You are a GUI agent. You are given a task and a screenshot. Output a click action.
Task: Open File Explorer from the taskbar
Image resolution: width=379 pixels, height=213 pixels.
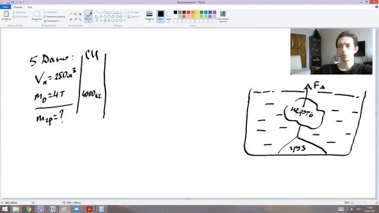coord(16,209)
